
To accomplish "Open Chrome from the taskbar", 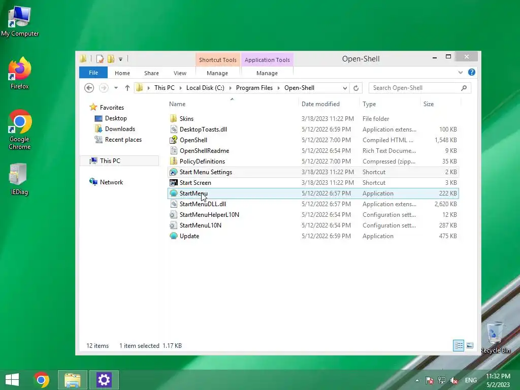I will 42,380.
